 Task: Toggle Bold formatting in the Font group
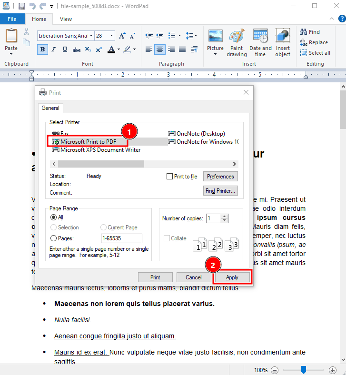click(x=42, y=49)
